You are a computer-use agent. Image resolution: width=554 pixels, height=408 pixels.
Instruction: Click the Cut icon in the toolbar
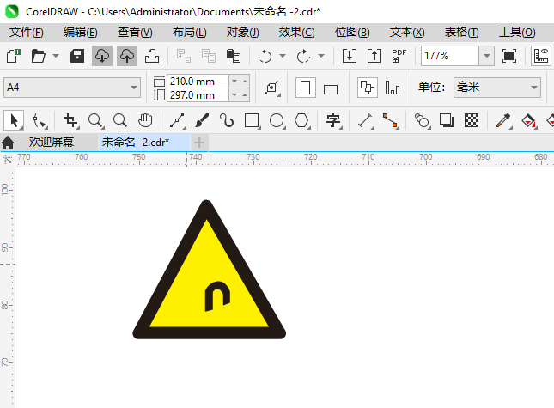(x=184, y=56)
